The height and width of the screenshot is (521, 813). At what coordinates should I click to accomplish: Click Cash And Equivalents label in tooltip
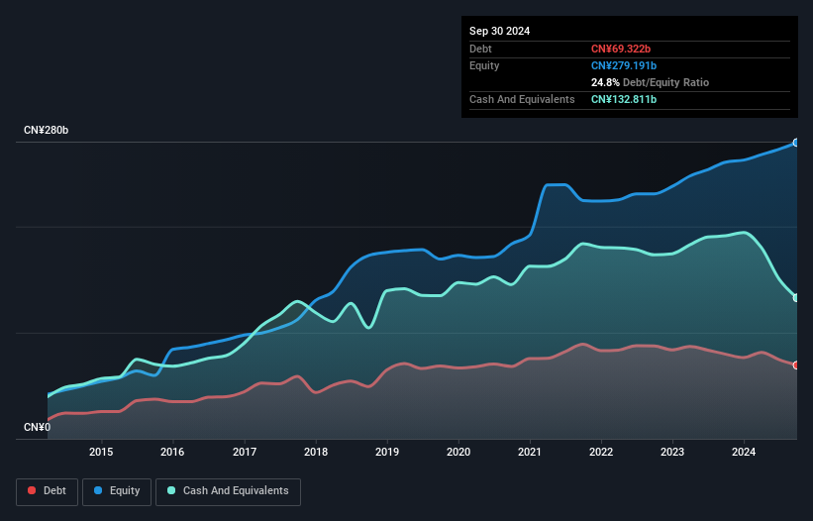pos(522,99)
